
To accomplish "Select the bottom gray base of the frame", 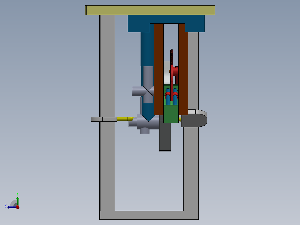I will [x=149, y=215].
